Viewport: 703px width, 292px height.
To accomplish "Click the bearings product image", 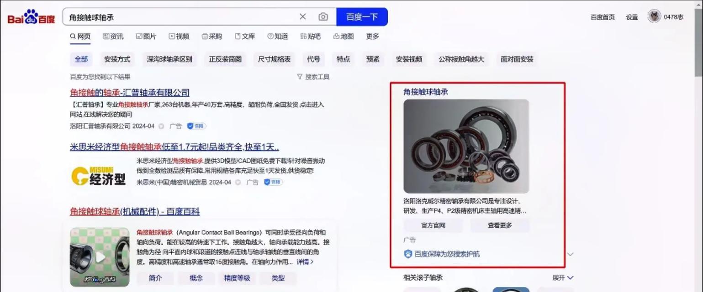I will (x=466, y=146).
